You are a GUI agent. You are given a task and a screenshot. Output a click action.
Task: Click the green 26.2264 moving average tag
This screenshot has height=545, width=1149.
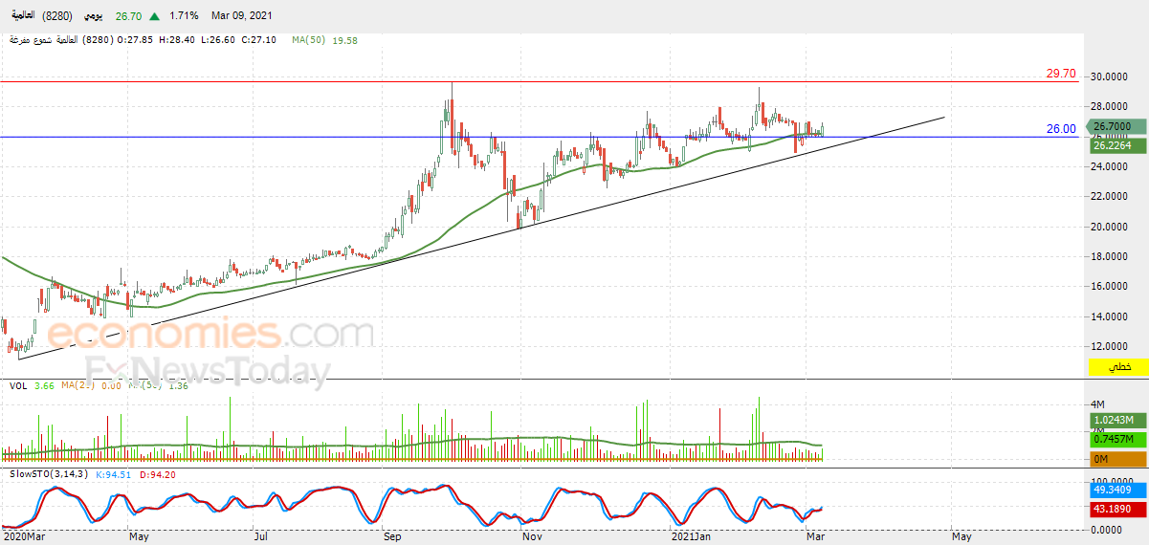click(x=1117, y=145)
